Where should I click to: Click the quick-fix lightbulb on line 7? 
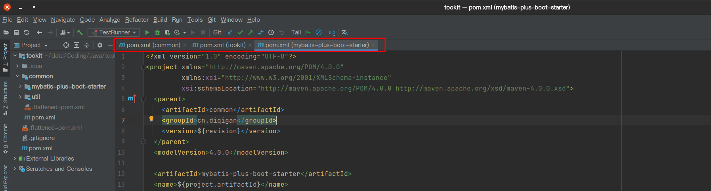pos(151,119)
